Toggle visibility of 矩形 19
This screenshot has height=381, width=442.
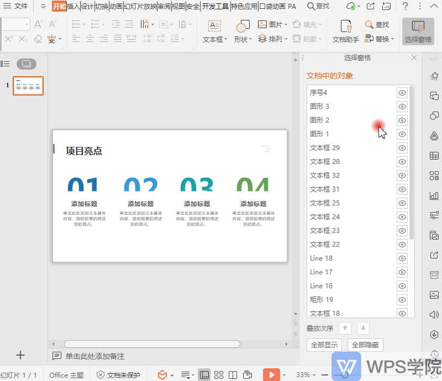(402, 300)
